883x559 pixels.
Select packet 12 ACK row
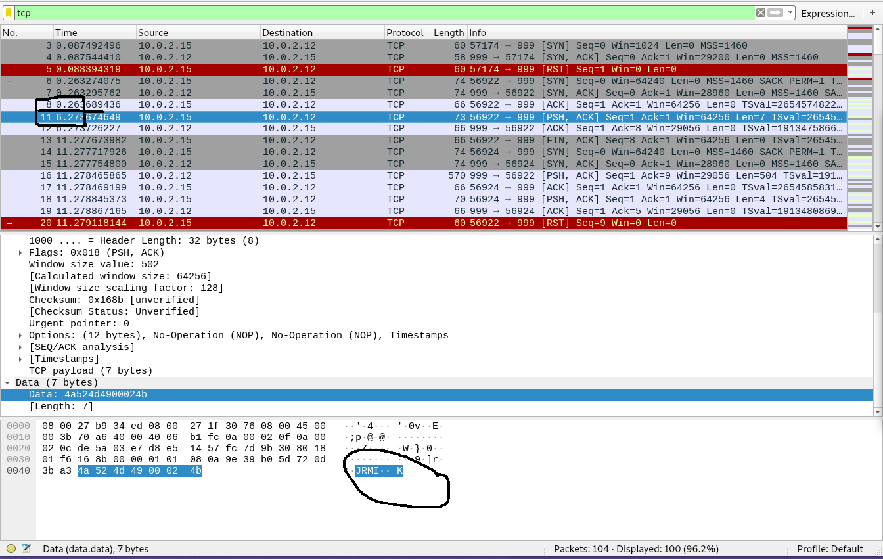coord(423,128)
